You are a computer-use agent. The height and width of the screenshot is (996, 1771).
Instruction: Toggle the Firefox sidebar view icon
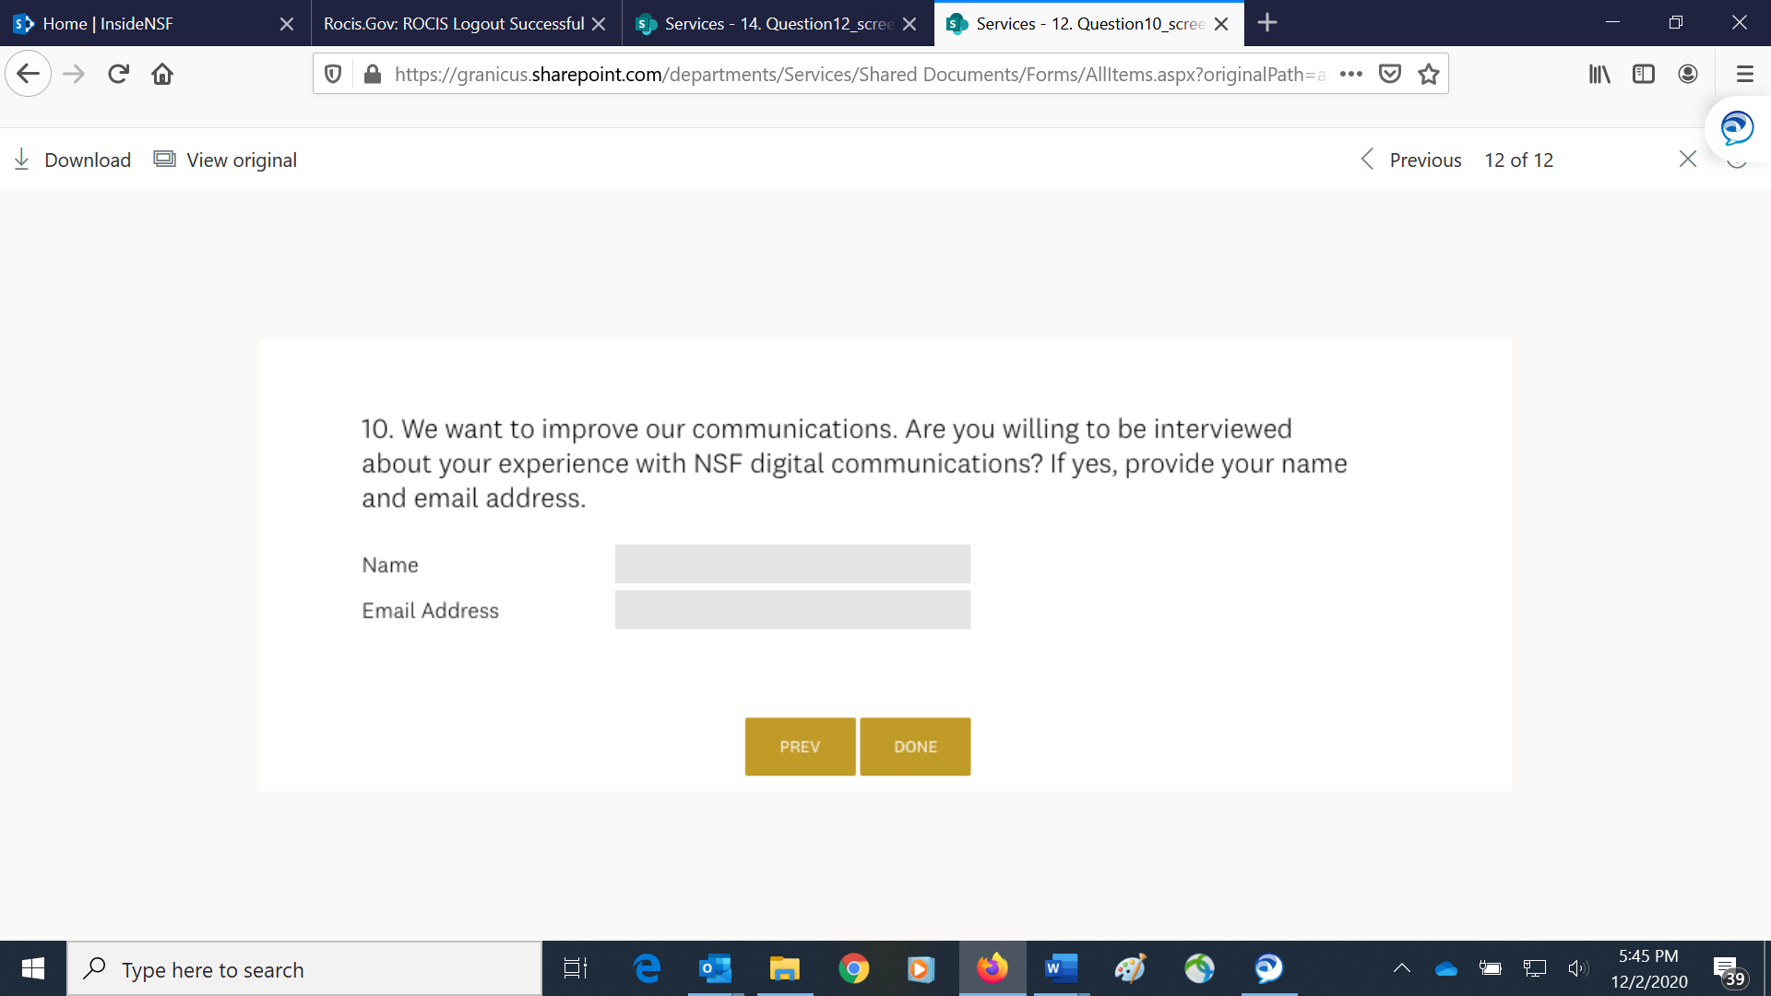[1643, 74]
